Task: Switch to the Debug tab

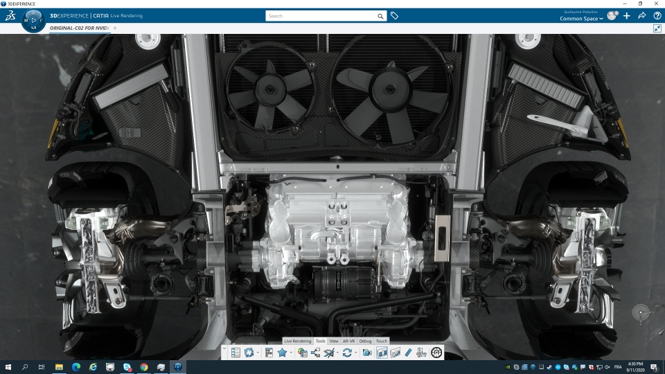Action: click(x=365, y=341)
